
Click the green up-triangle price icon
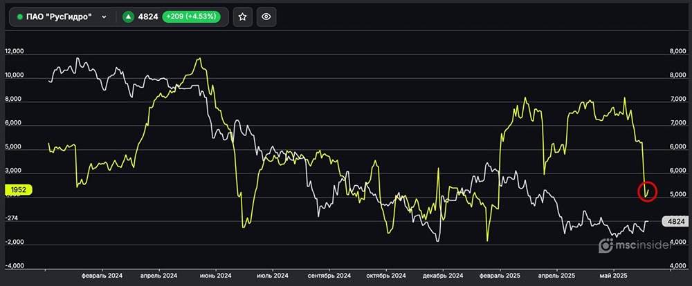[129, 17]
